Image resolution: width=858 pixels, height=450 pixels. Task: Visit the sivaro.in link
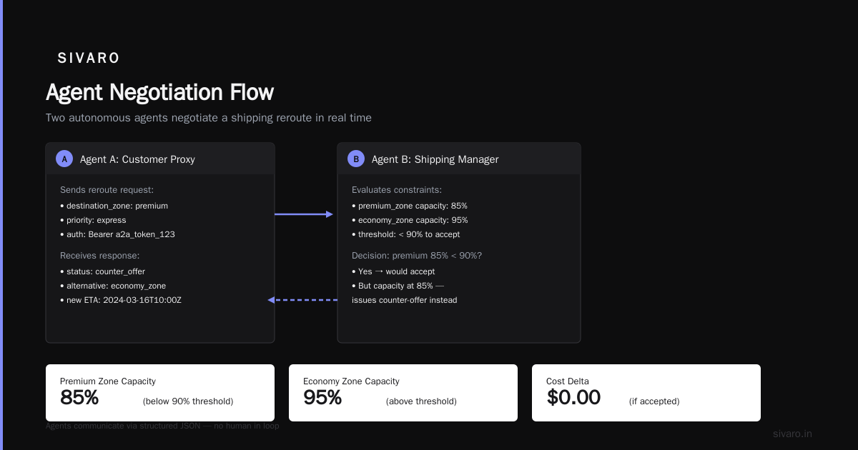pos(792,434)
